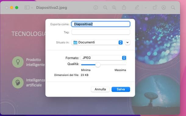186x116 pixels.
Task: Show the Markup toolbar circle icon
Action: (163, 8)
